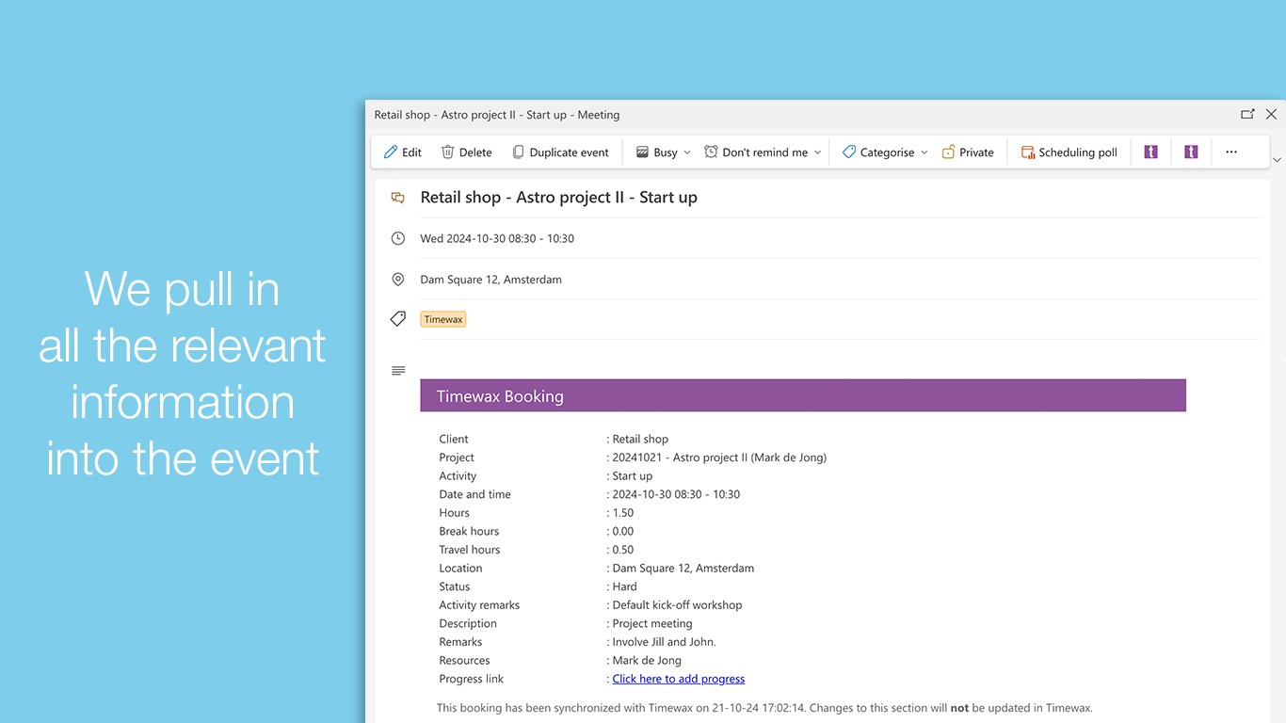Click the category tag icon
The width and height of the screenshot is (1286, 723).
tap(398, 319)
